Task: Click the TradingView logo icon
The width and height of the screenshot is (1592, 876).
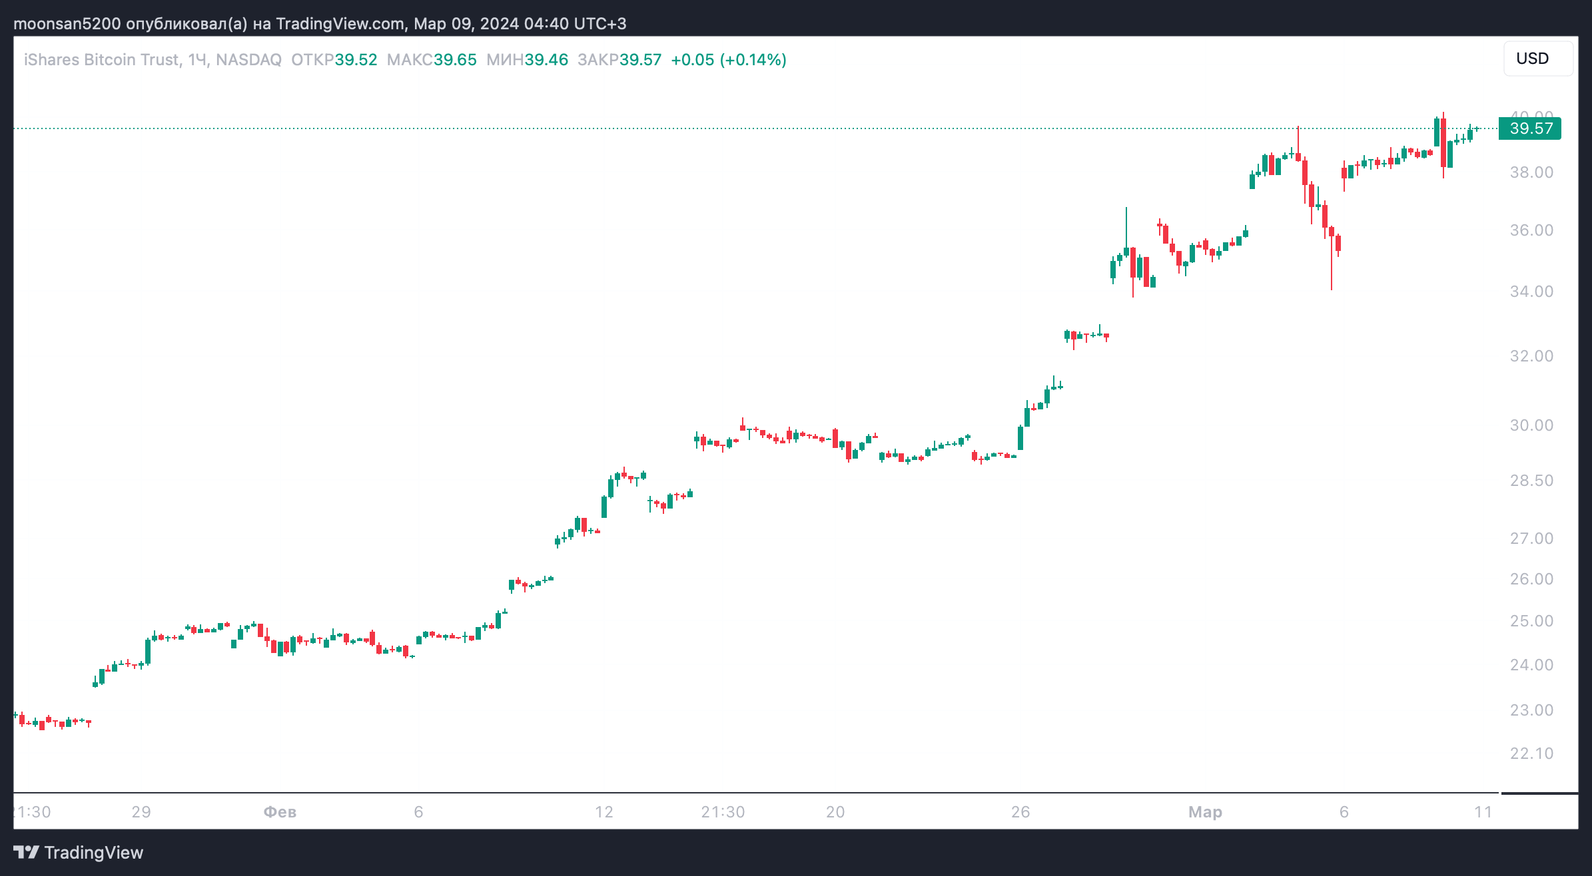Action: pos(26,852)
